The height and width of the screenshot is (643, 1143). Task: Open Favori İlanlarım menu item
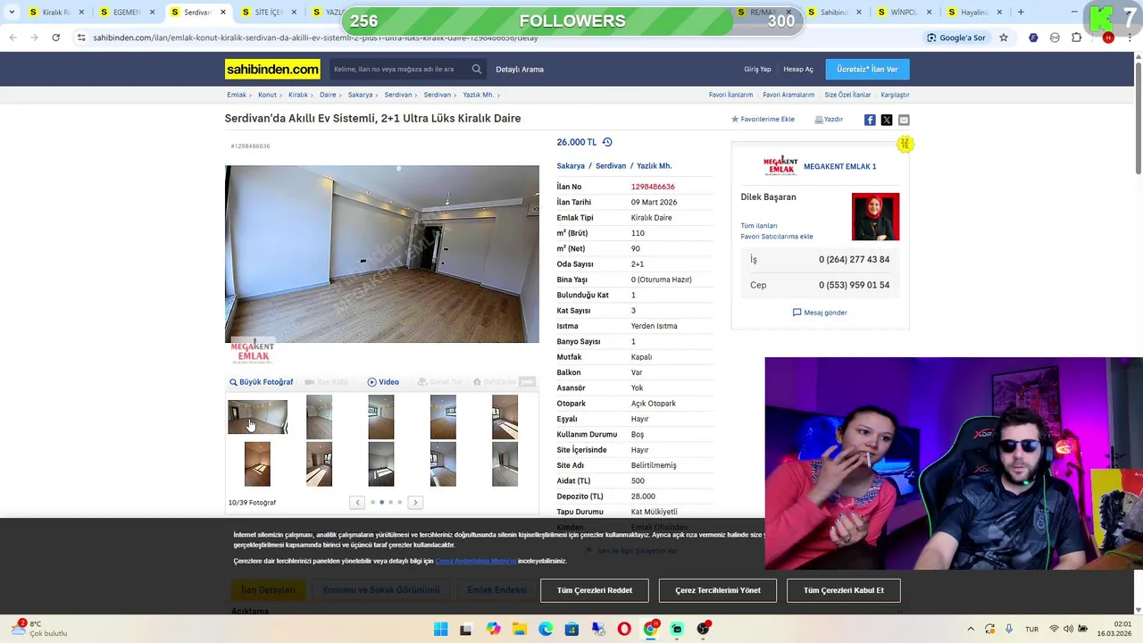730,95
